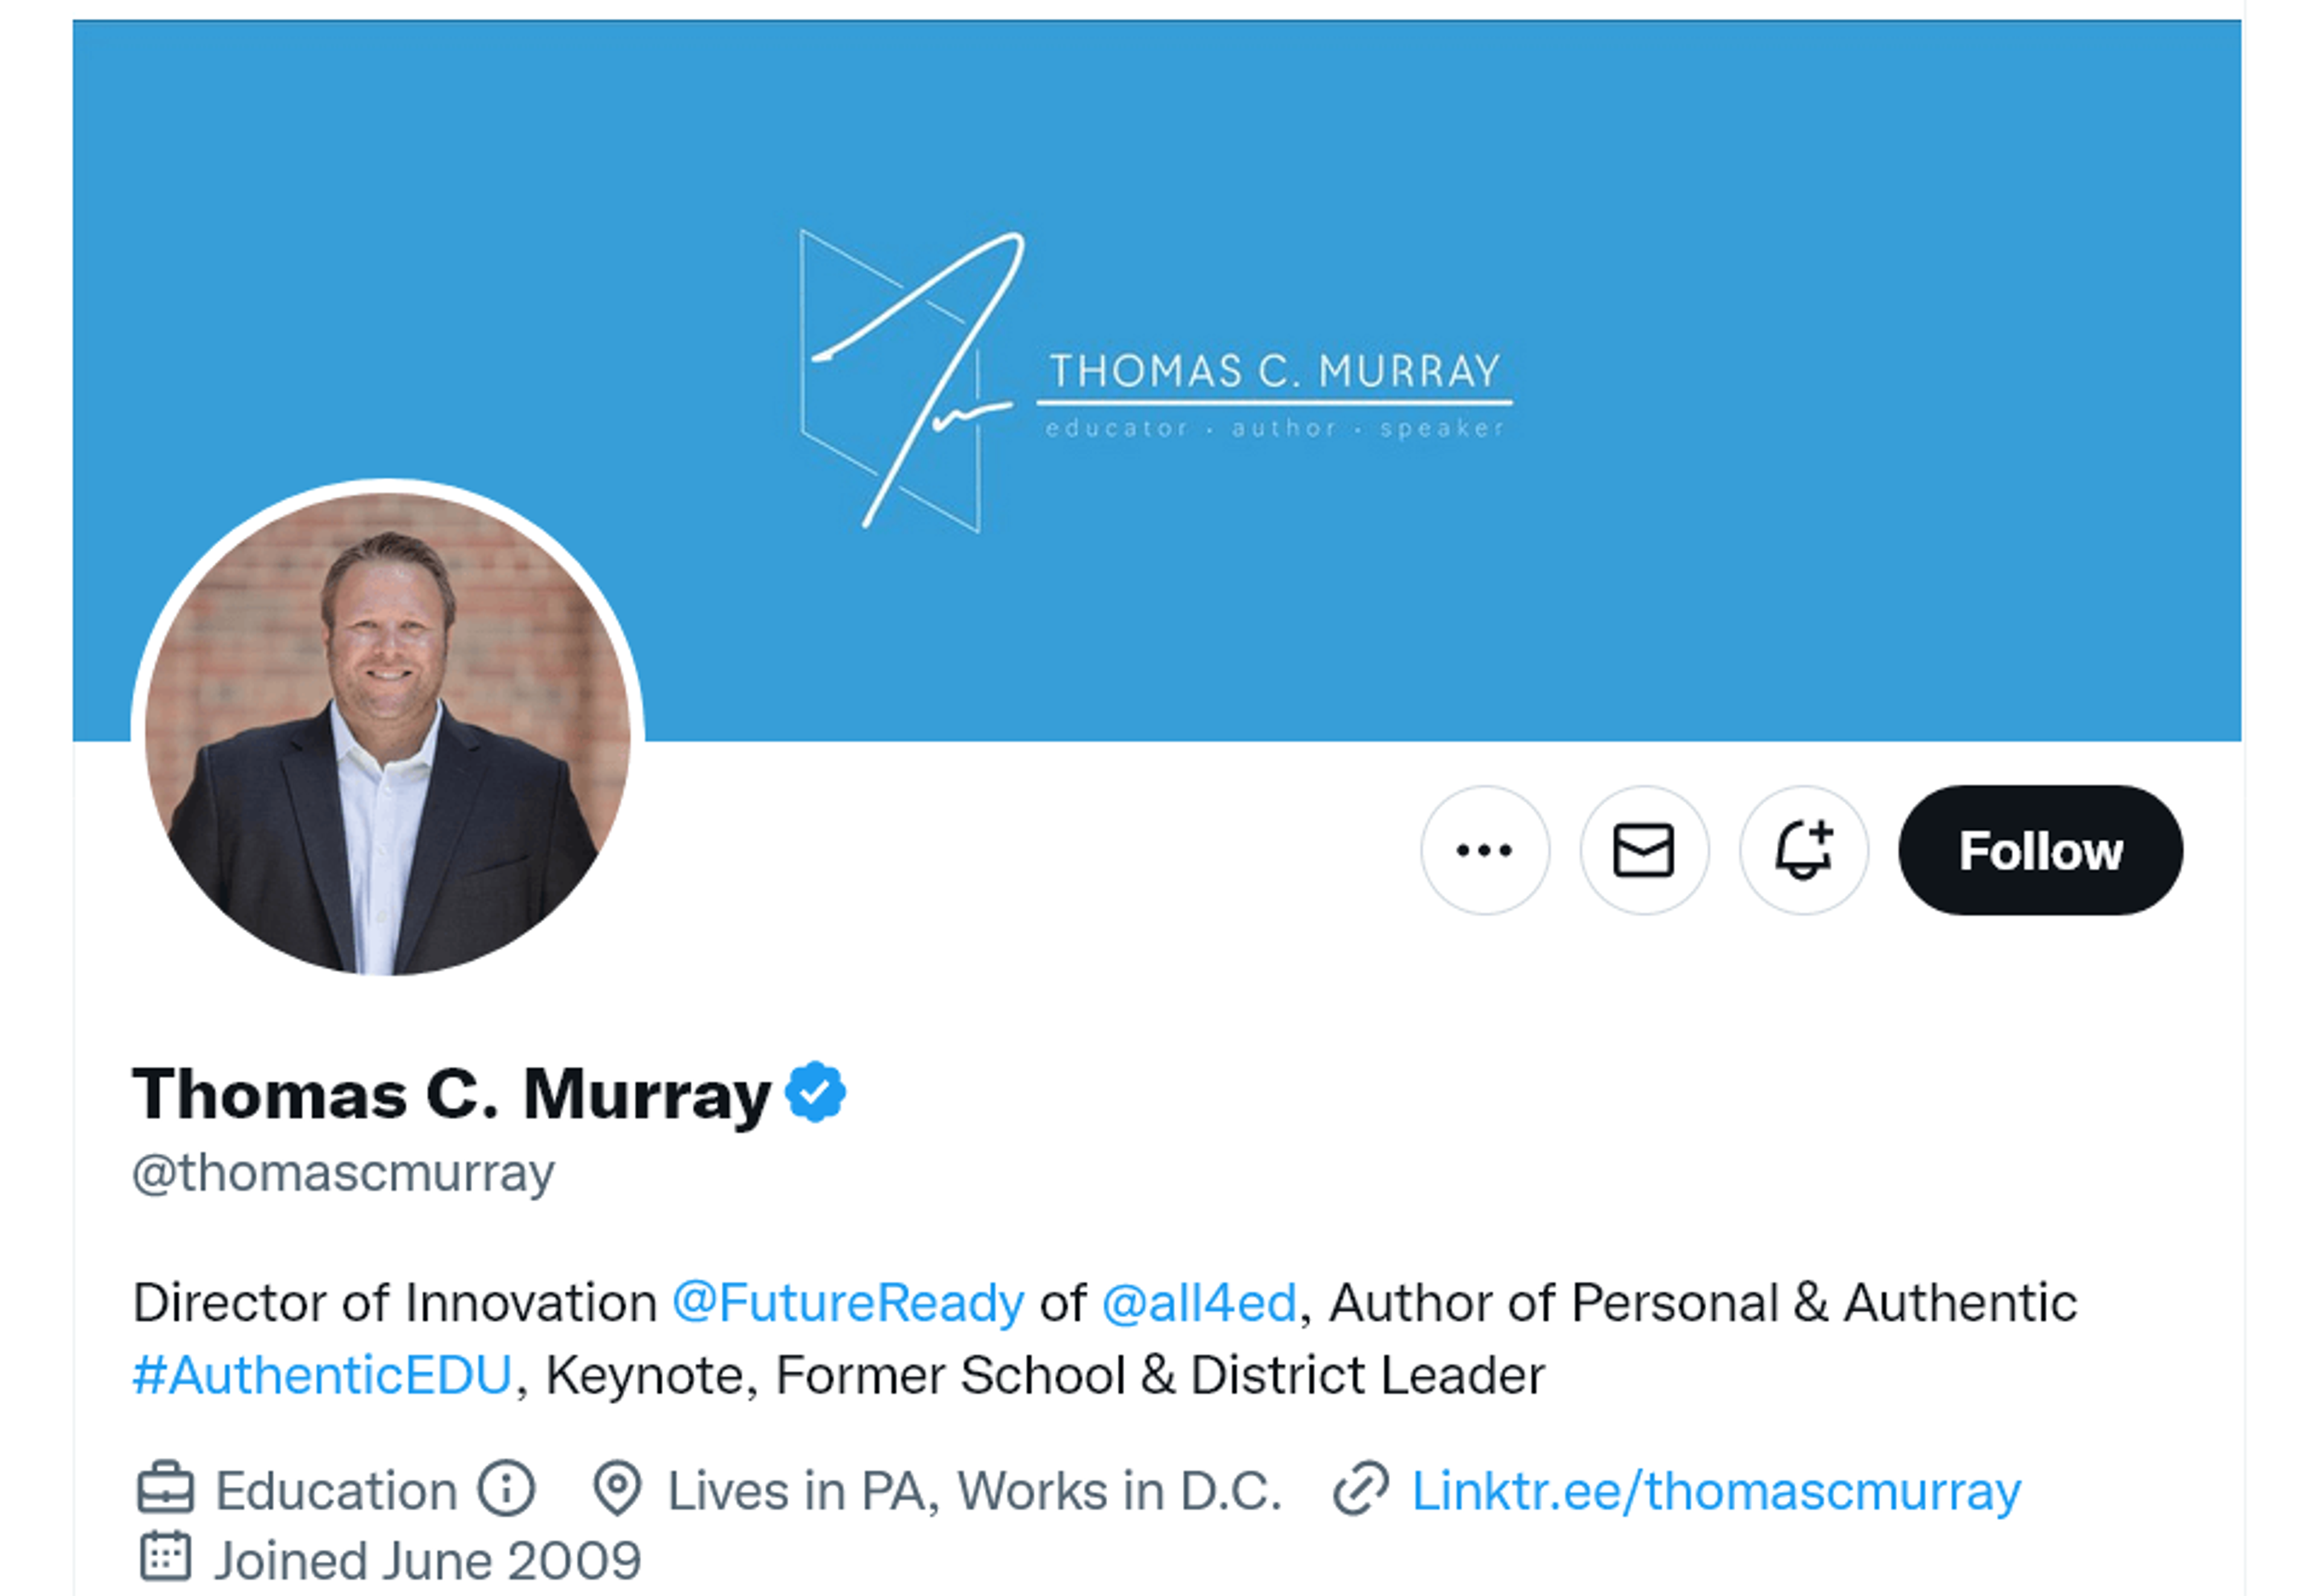
Task: Open the @all4ed mention link
Action: pyautogui.click(x=1198, y=1302)
